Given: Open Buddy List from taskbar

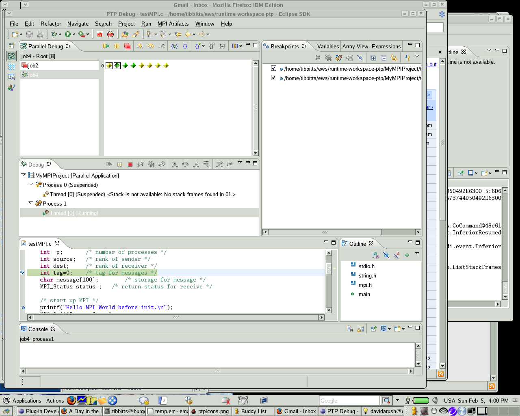Looking at the screenshot, I should click(x=253, y=411).
